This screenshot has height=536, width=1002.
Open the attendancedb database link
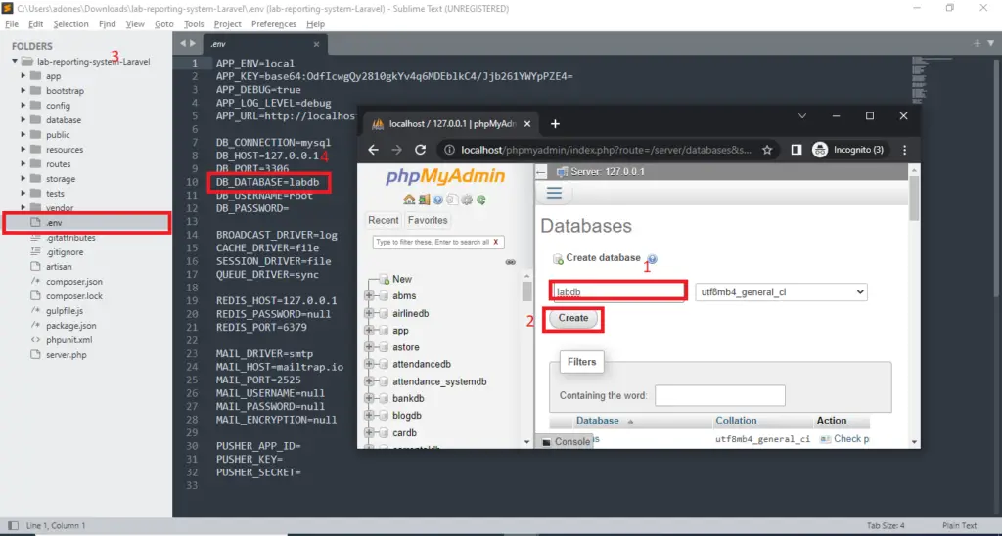pyautogui.click(x=422, y=364)
